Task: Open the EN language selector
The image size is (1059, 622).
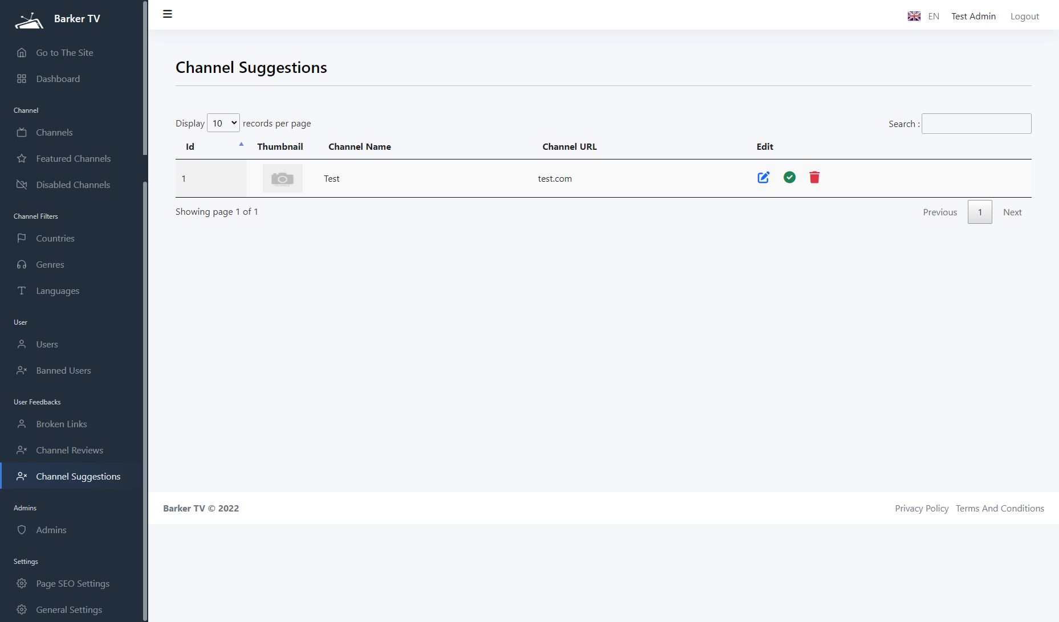Action: point(933,17)
